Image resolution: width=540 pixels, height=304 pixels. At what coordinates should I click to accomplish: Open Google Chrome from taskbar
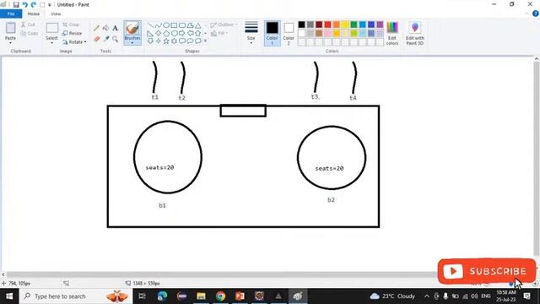pyautogui.click(x=220, y=296)
